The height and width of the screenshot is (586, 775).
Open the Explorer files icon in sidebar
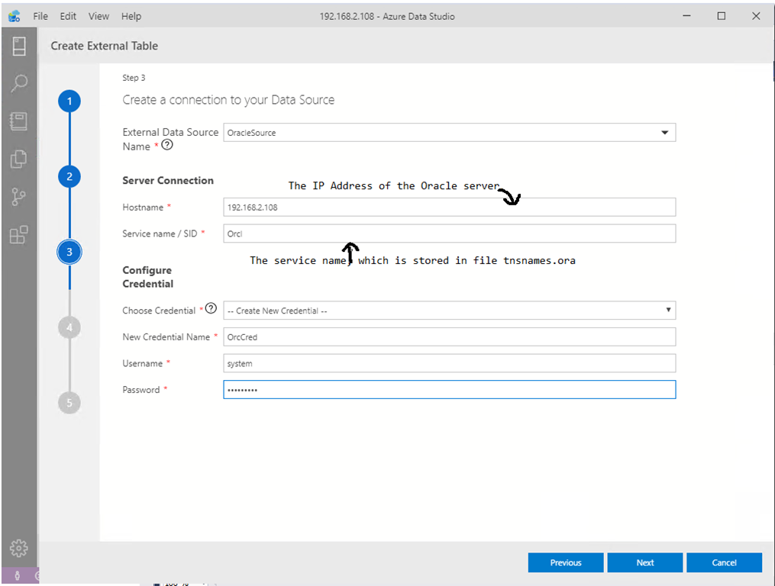tap(19, 159)
